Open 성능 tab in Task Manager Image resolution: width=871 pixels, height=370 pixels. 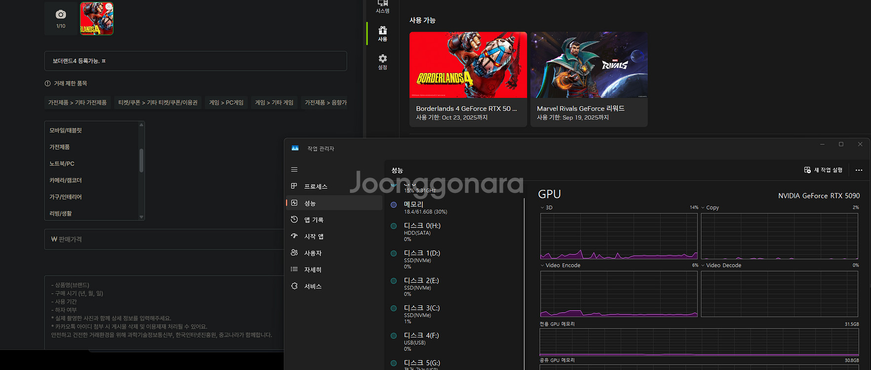click(334, 203)
